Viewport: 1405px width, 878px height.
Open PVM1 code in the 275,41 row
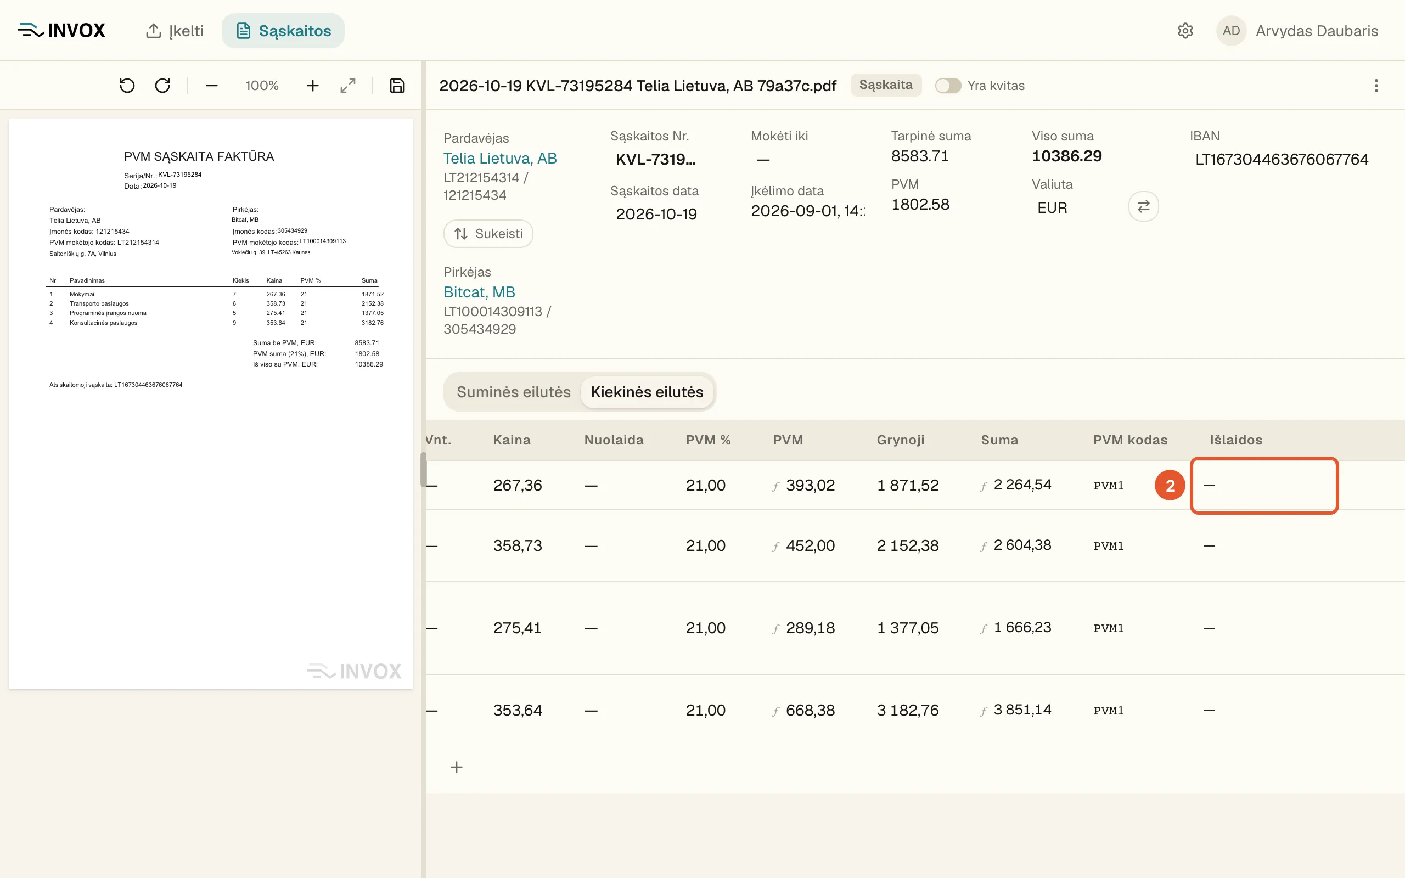(1108, 628)
